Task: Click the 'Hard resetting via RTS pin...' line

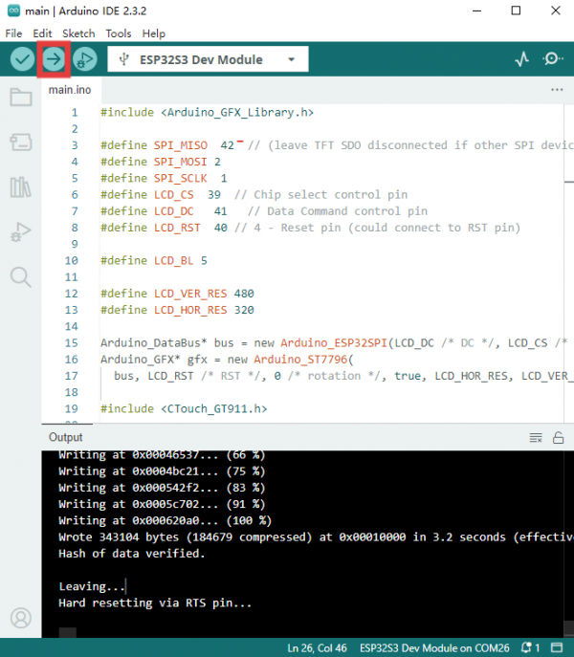Action: click(x=155, y=602)
